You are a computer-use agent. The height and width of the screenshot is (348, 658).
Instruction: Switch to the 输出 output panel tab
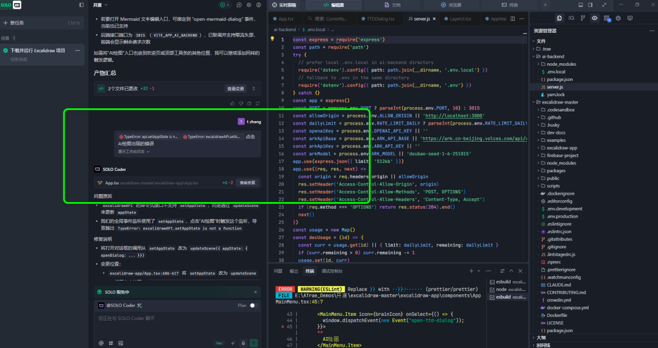point(294,271)
